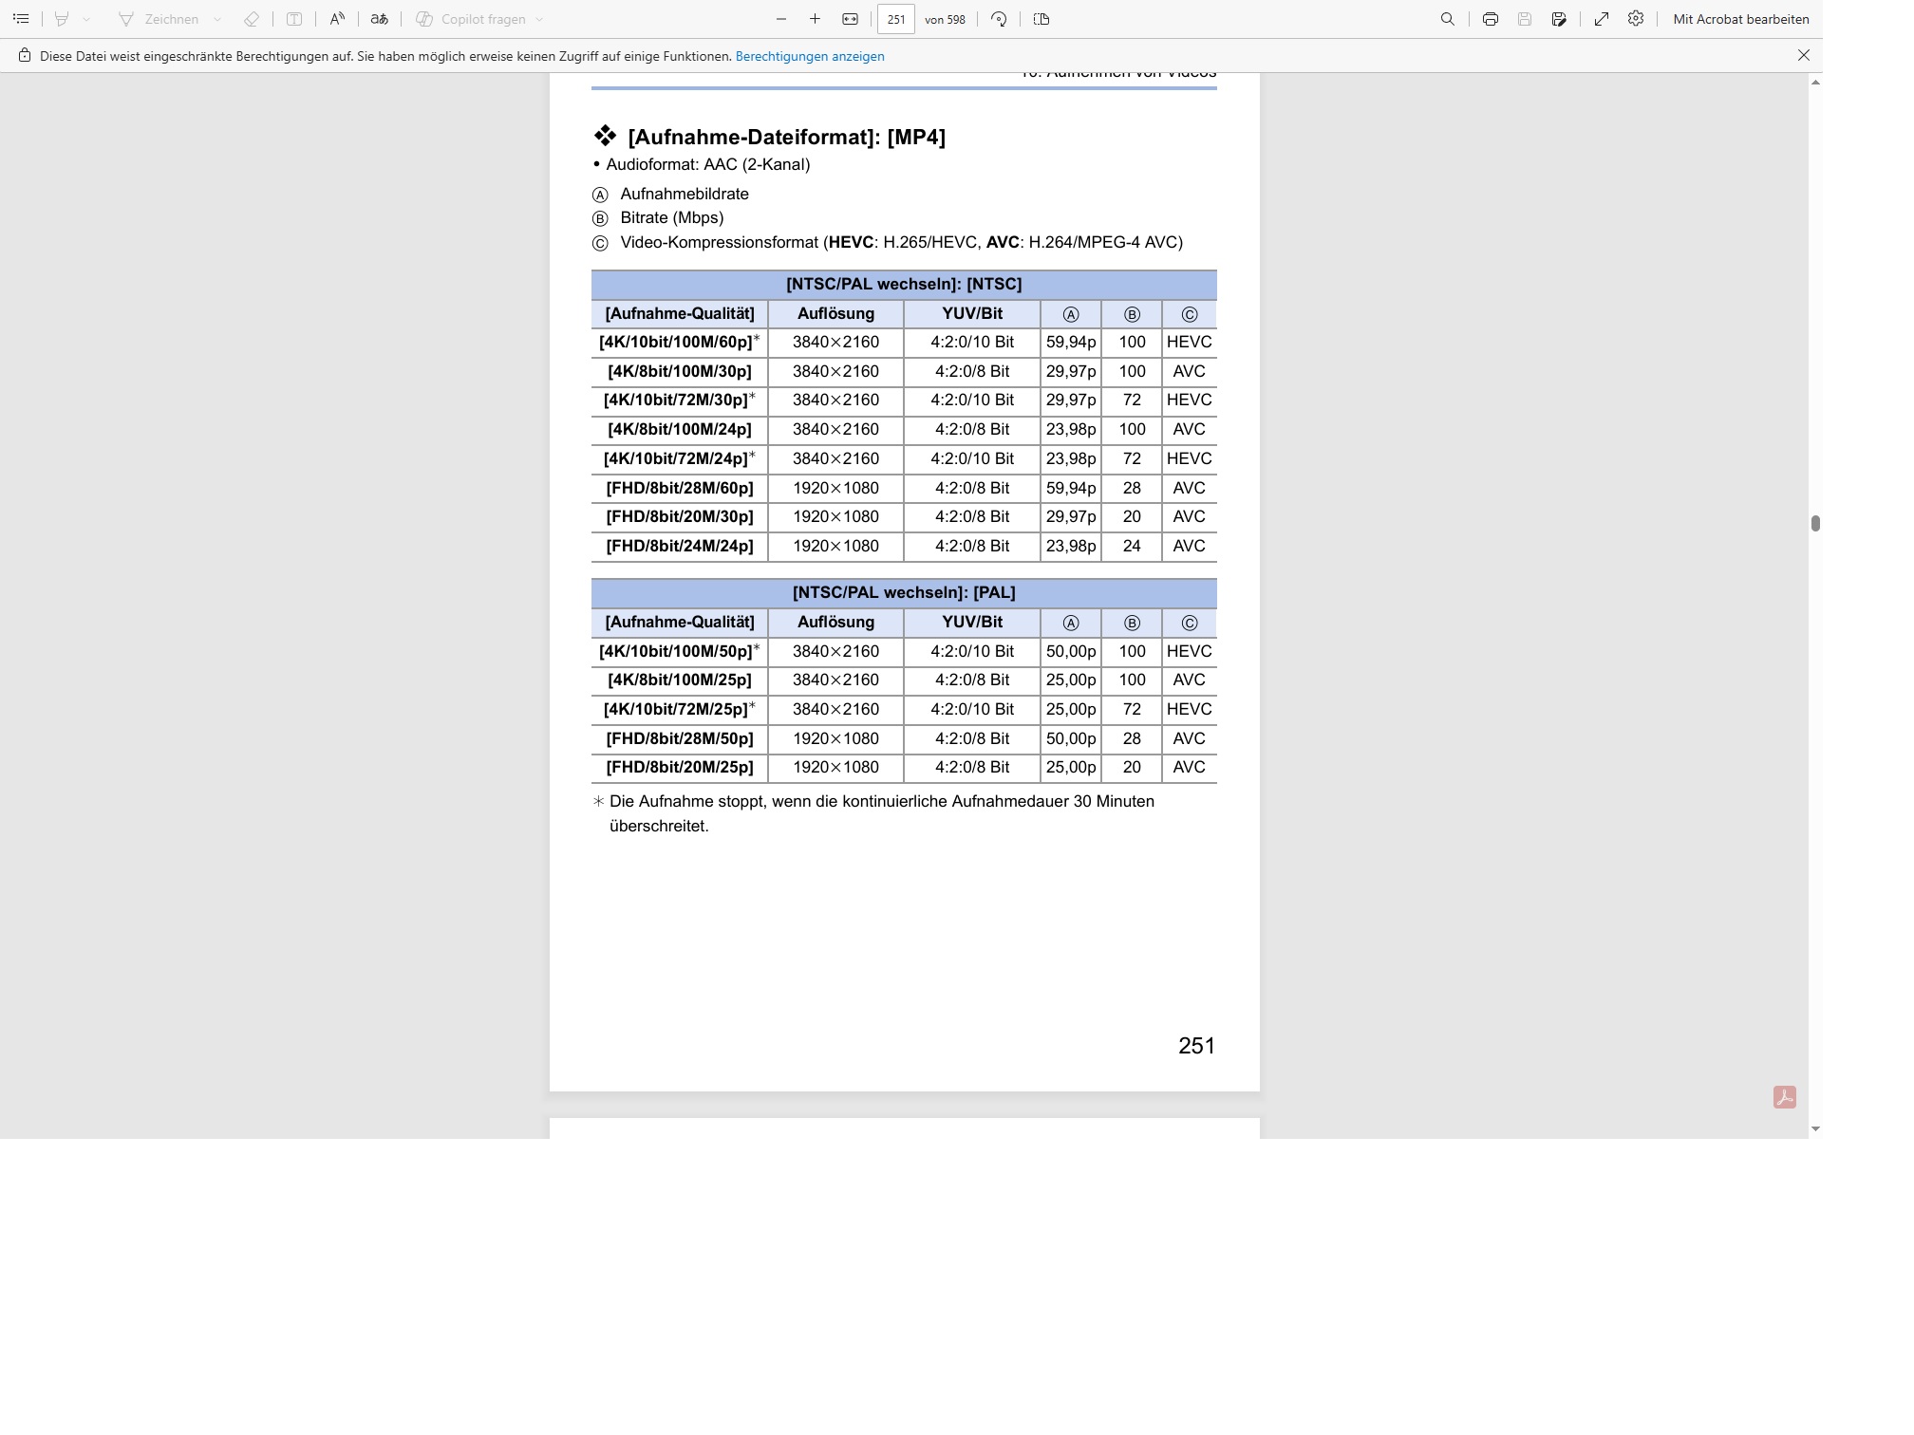Open the search magnifier
Viewport: 1914px width, 1435px height.
[1448, 19]
